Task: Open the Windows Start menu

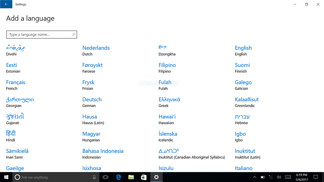Action: (x=6, y=177)
